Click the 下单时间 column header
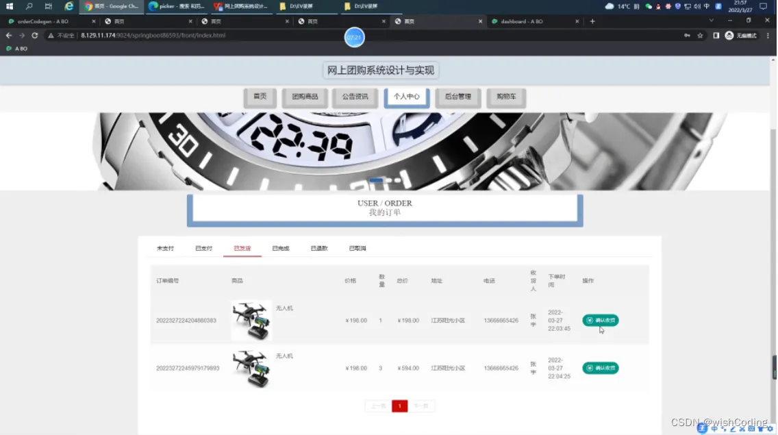Viewport: 778px width, 435px height. pyautogui.click(x=557, y=281)
